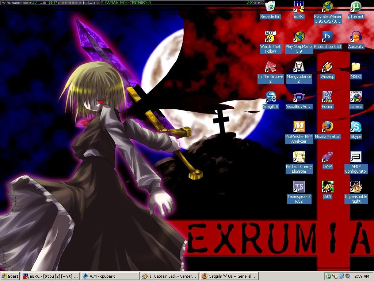Open the volume speaker tray icon

[348, 276]
